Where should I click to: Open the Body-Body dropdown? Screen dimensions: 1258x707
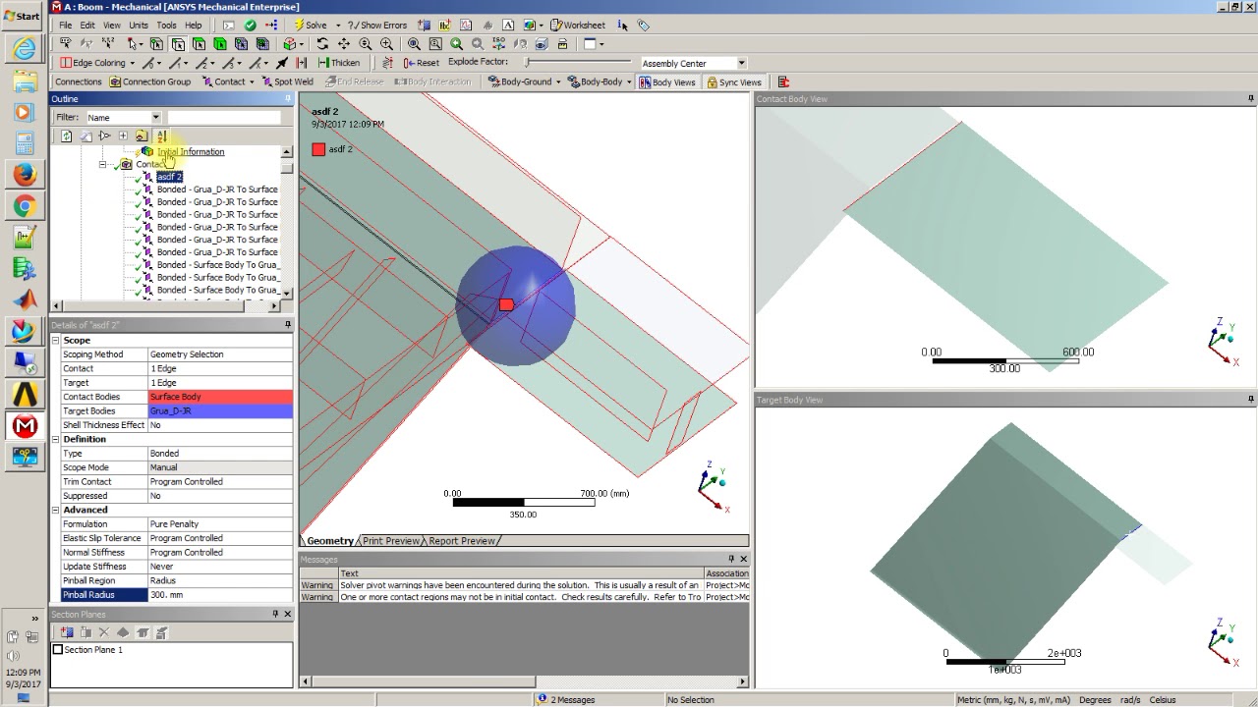(629, 82)
